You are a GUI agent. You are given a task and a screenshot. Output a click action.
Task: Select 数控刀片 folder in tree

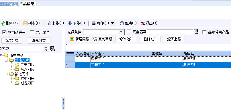22,60
